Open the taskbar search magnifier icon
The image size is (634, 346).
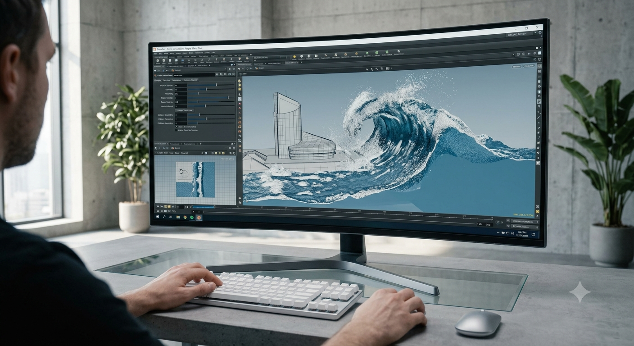164,216
